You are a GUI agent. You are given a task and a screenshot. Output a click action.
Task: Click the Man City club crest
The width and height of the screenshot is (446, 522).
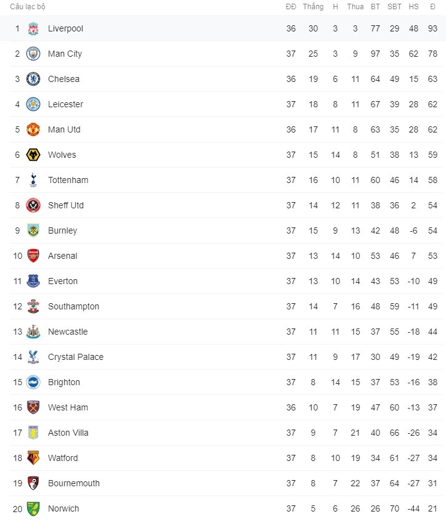click(x=33, y=54)
